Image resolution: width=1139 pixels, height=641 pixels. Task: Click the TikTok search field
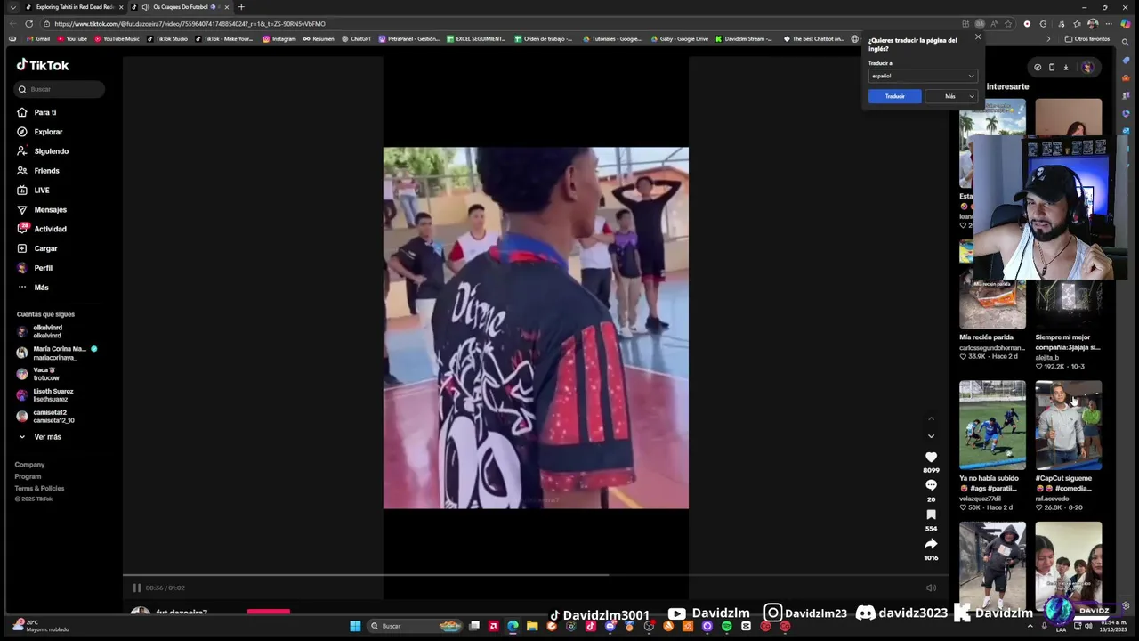coord(60,89)
